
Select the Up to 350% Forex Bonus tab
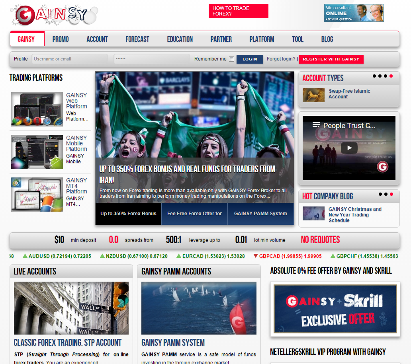tap(128, 214)
